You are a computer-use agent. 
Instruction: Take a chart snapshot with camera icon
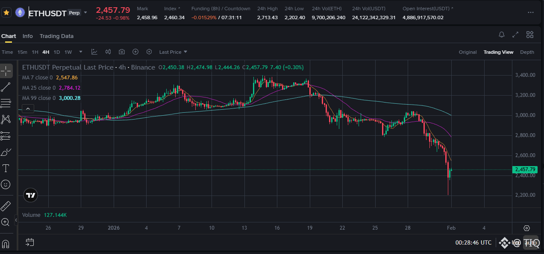(x=122, y=52)
